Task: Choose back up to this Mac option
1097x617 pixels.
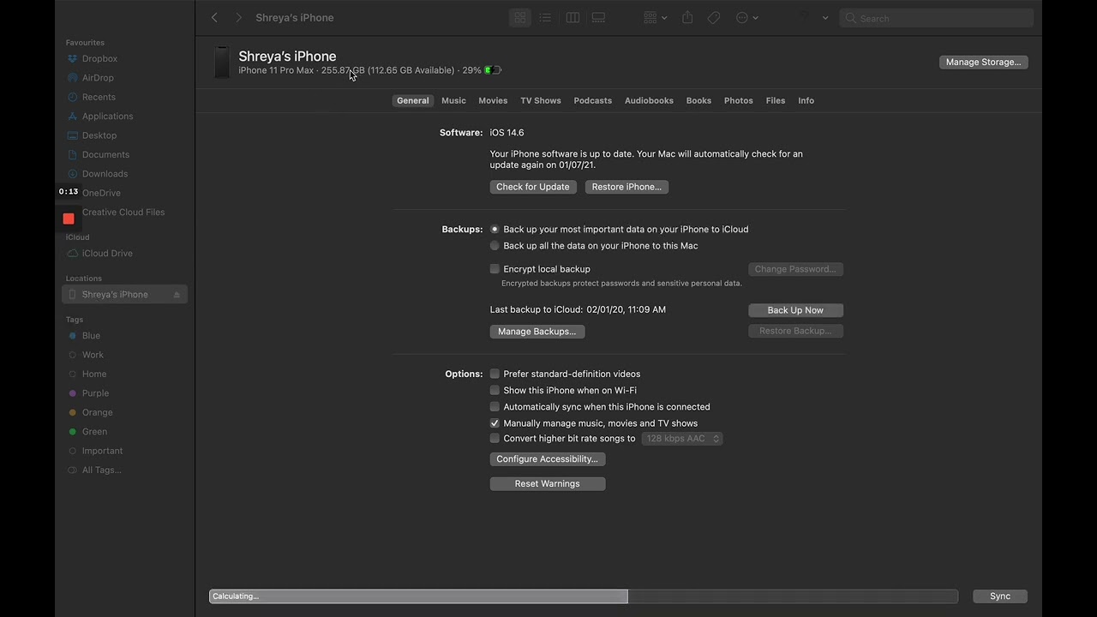Action: click(x=495, y=246)
